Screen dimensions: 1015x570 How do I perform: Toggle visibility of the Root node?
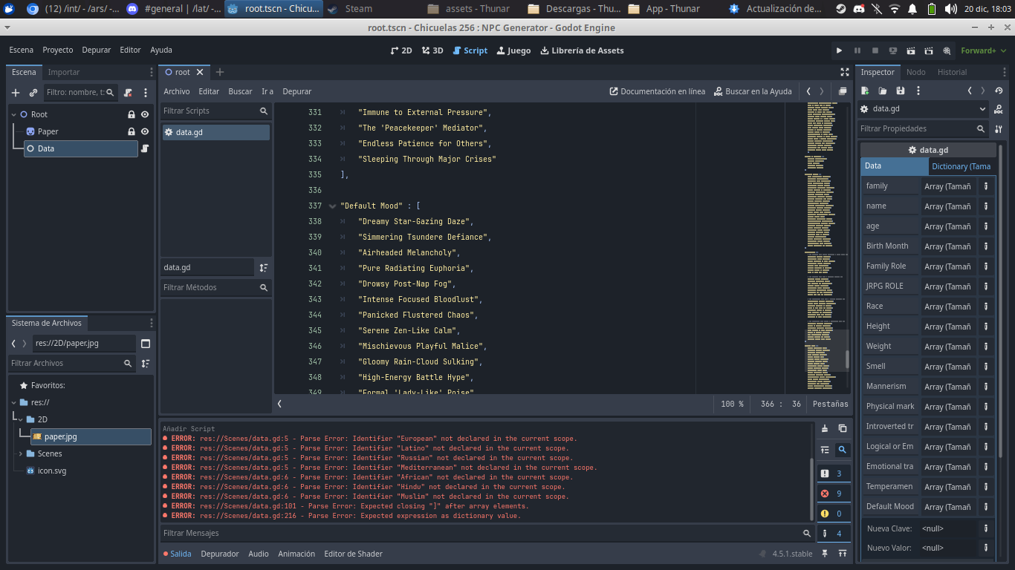[145, 114]
